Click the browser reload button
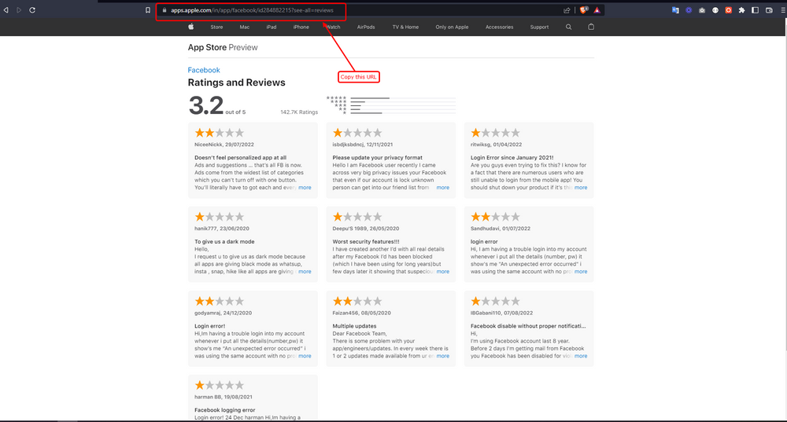 pyautogui.click(x=32, y=10)
